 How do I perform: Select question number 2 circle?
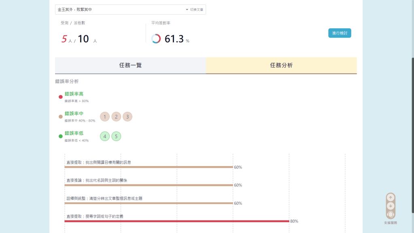(x=116, y=117)
